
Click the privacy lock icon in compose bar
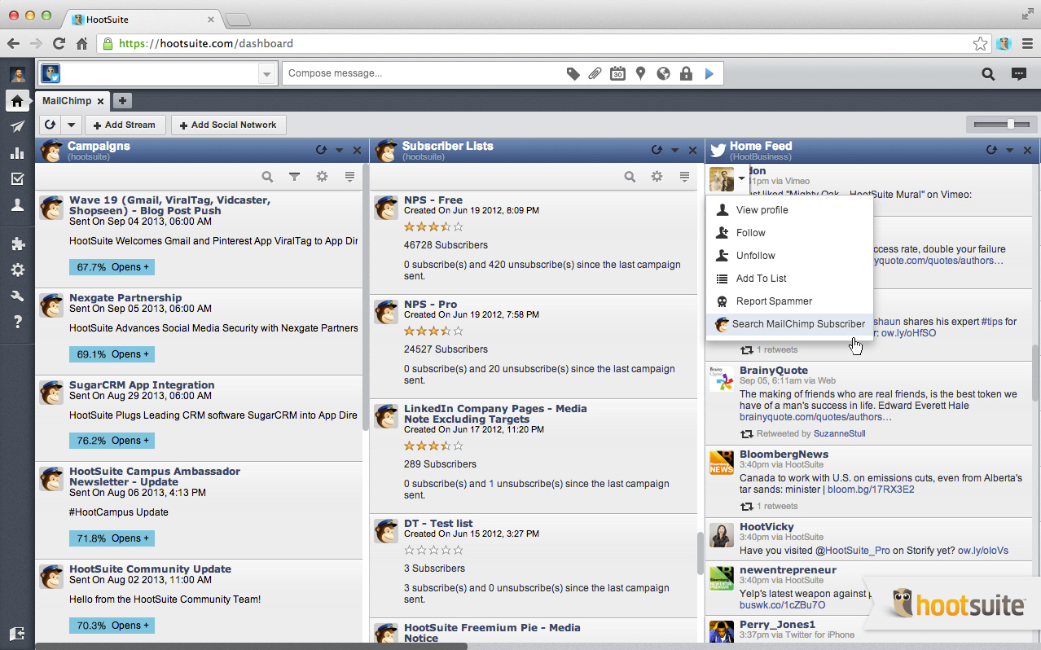click(686, 74)
